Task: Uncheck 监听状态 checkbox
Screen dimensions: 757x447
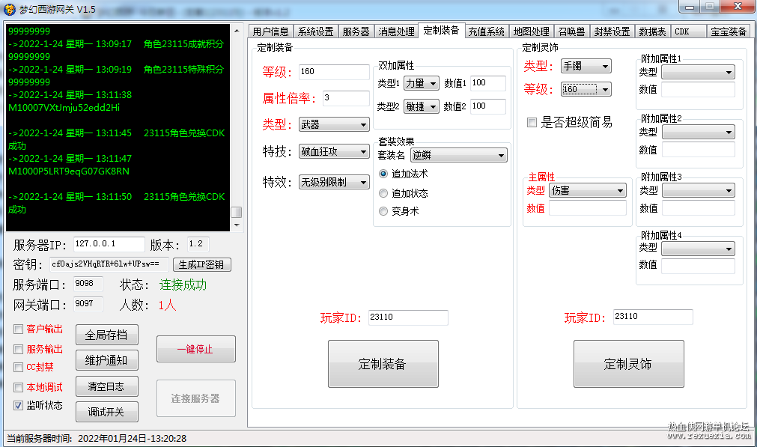Action: [x=19, y=406]
